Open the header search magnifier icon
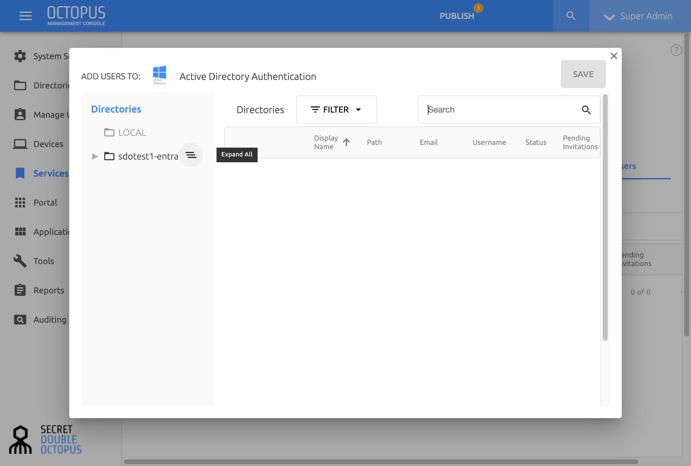Viewport: 691px width, 466px height. 571,16
